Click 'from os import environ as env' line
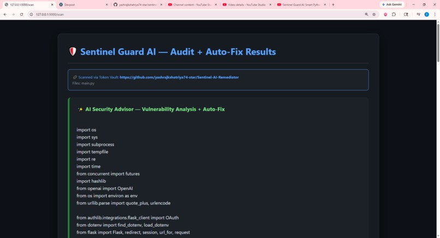 click(x=107, y=196)
